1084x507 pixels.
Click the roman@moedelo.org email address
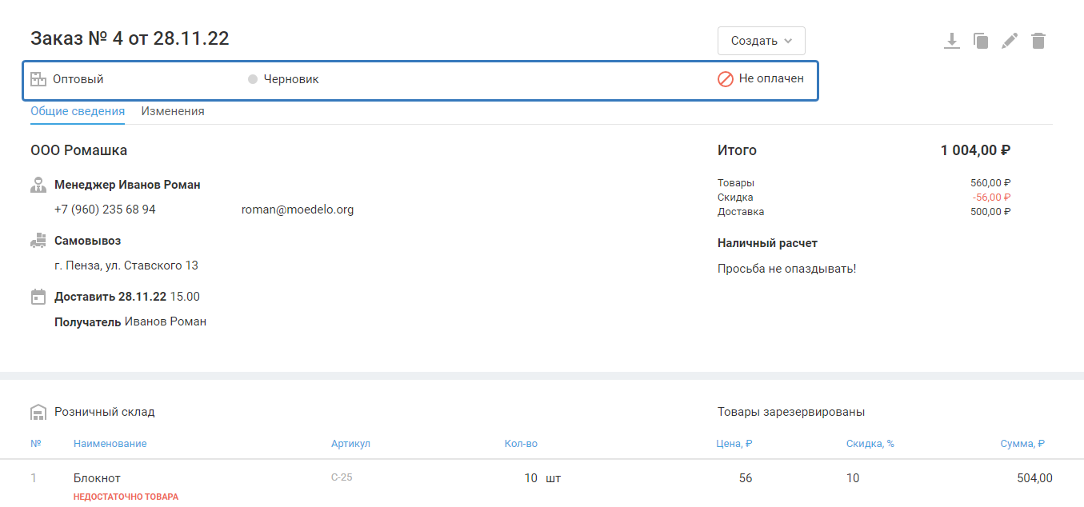(x=298, y=210)
